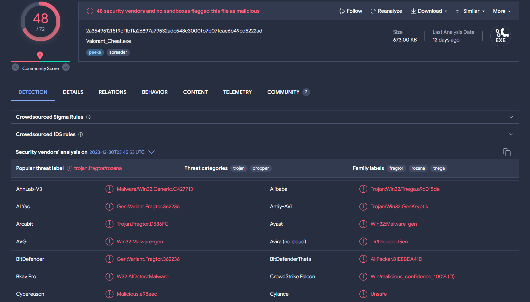Click the malicious community score pin marker
530x302 pixels.
[x=40, y=55]
